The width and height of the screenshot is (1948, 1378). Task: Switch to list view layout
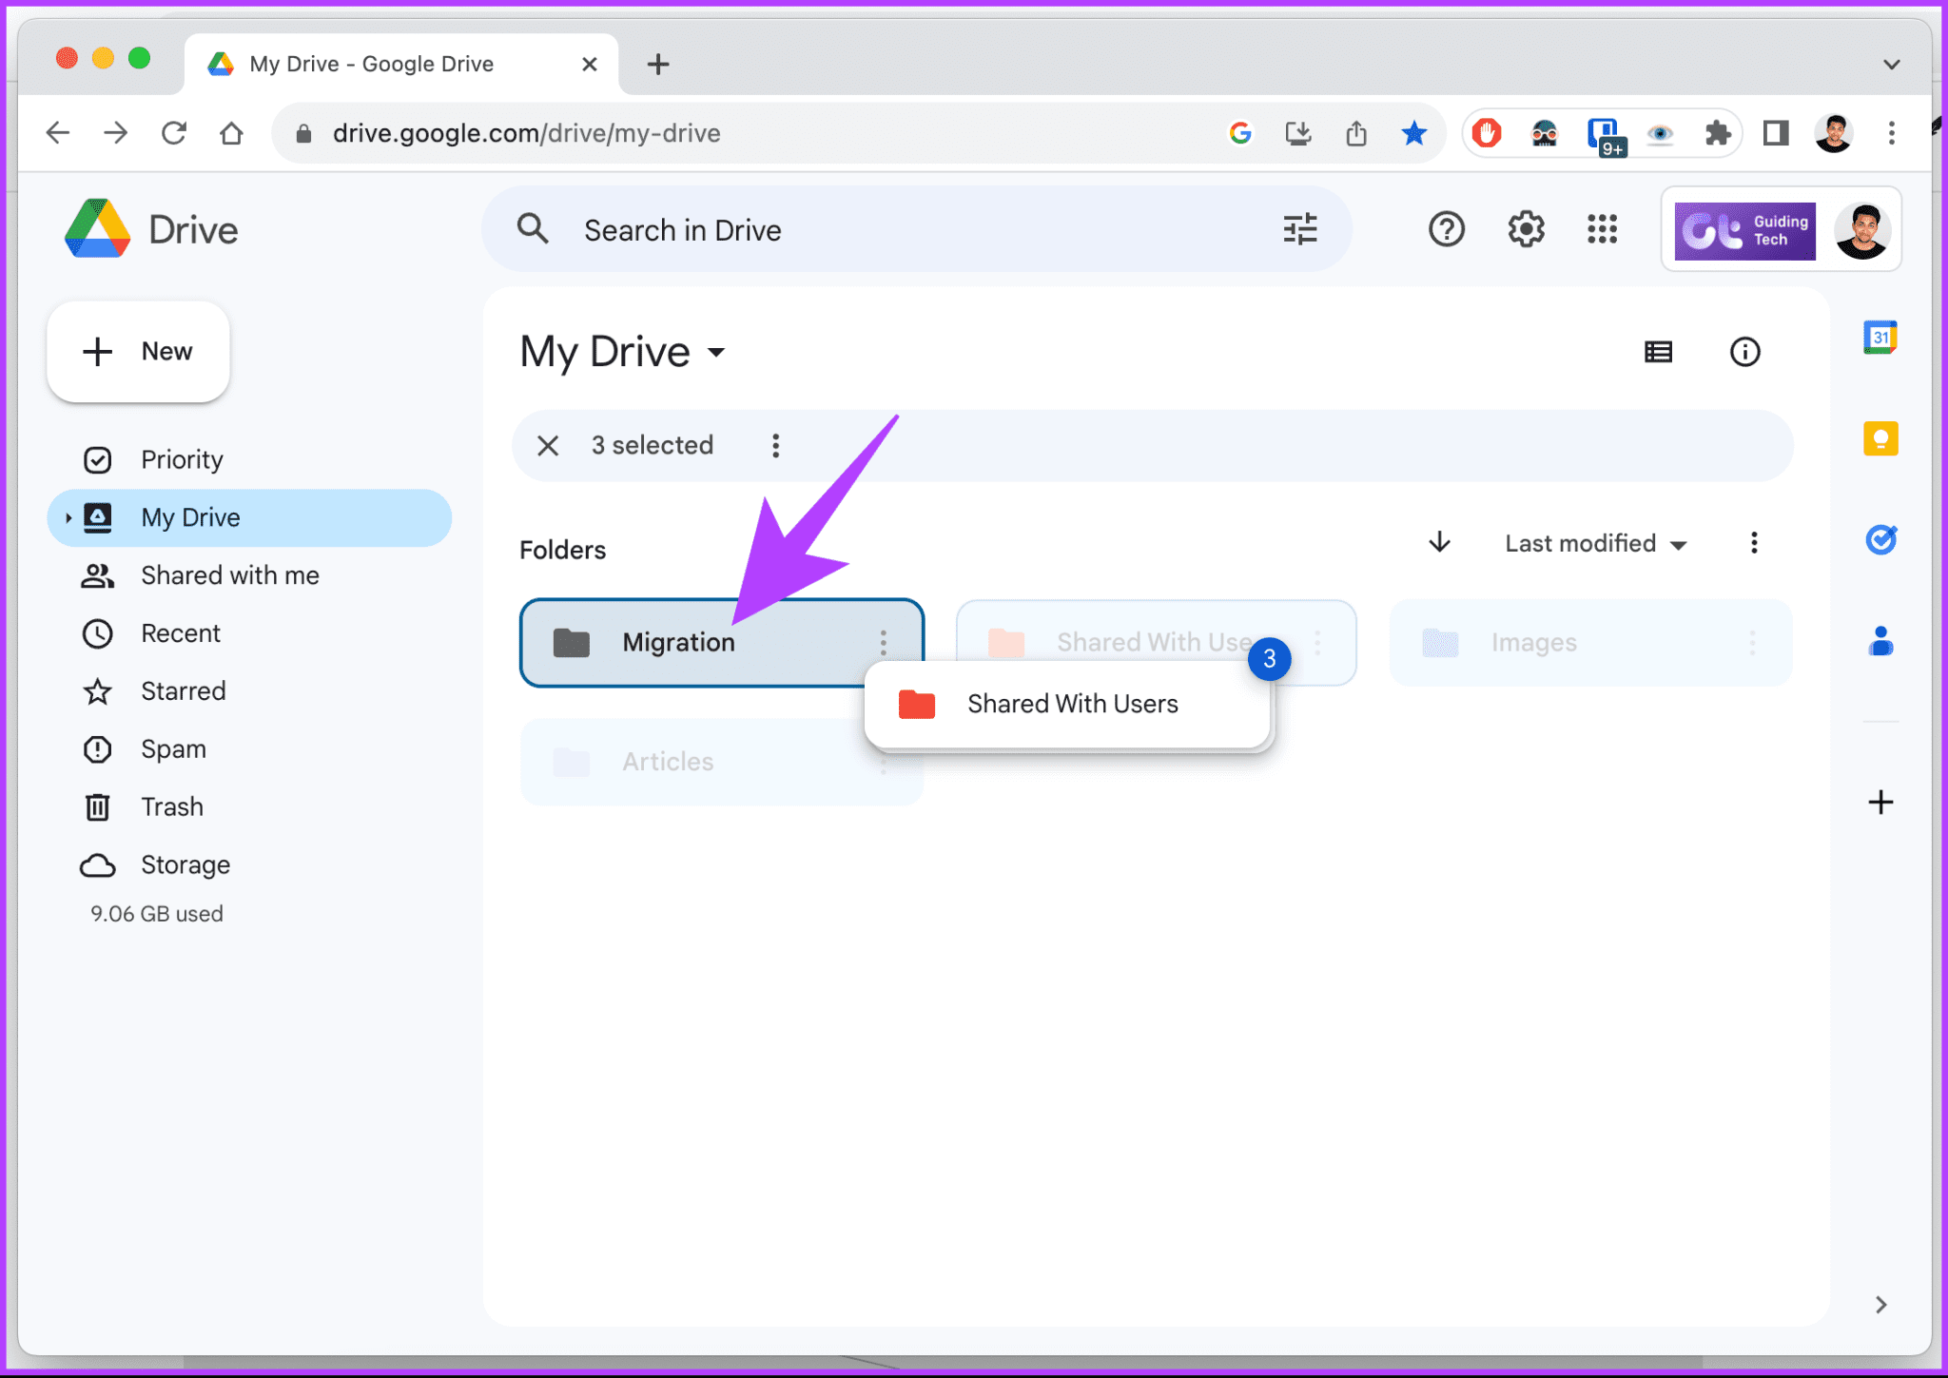(1658, 352)
